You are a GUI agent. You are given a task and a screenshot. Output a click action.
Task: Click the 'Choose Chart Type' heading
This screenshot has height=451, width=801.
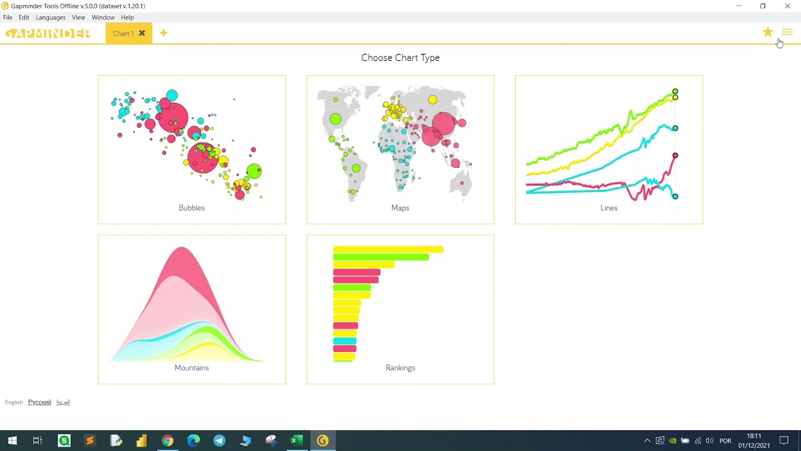[x=400, y=58]
